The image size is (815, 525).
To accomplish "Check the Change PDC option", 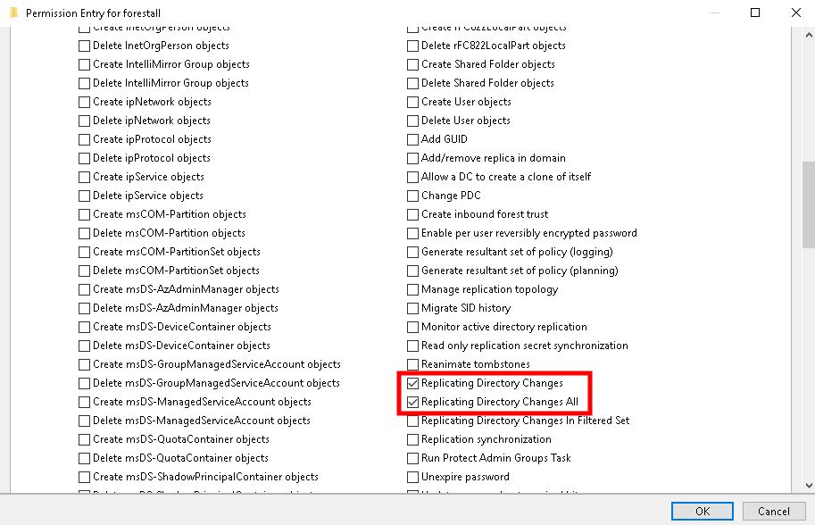I will [x=413, y=196].
